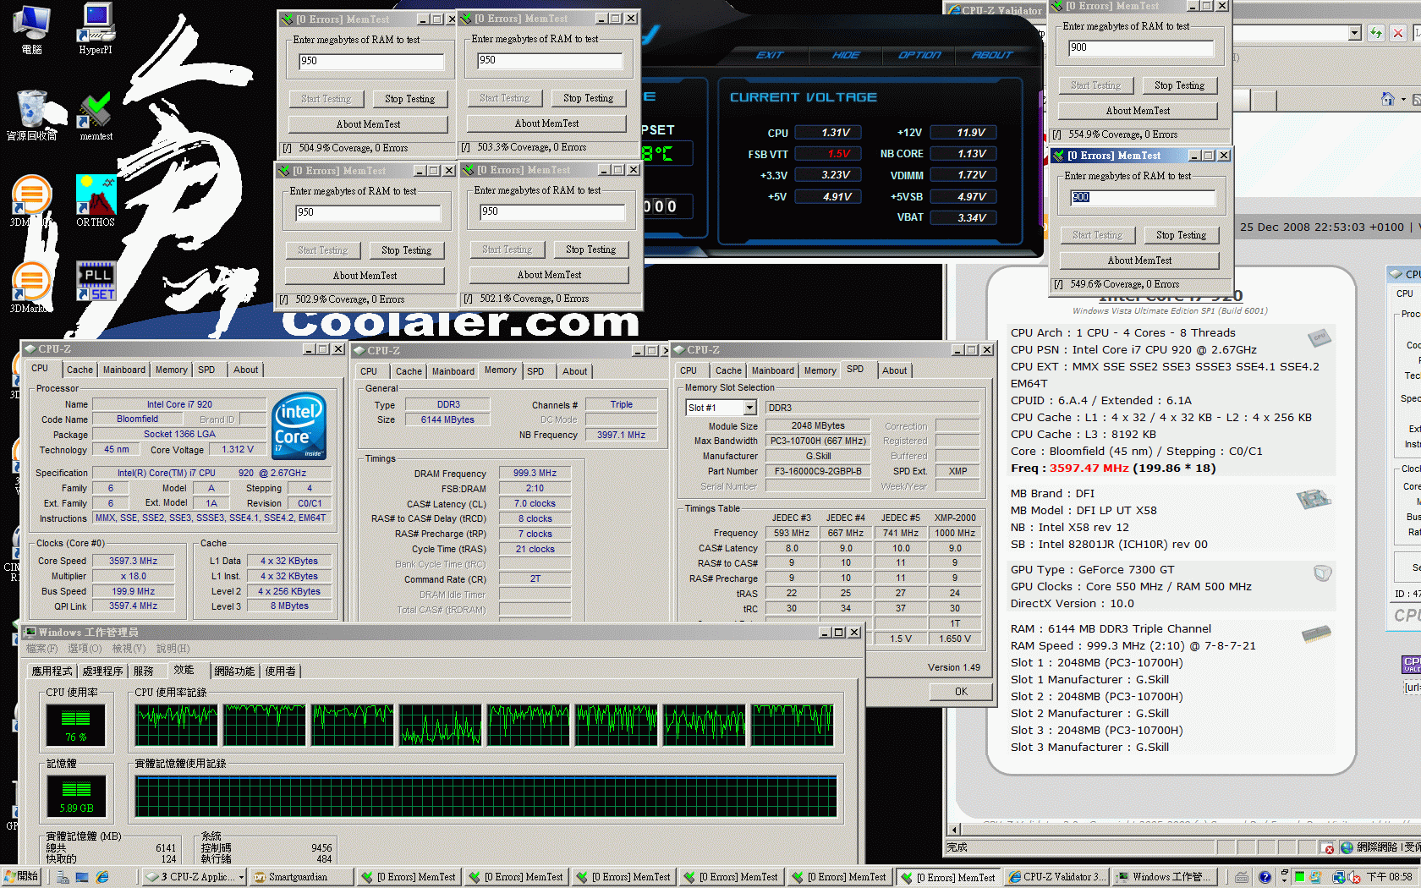Click RAM megabytes field in 502.9% MemTest

click(368, 213)
